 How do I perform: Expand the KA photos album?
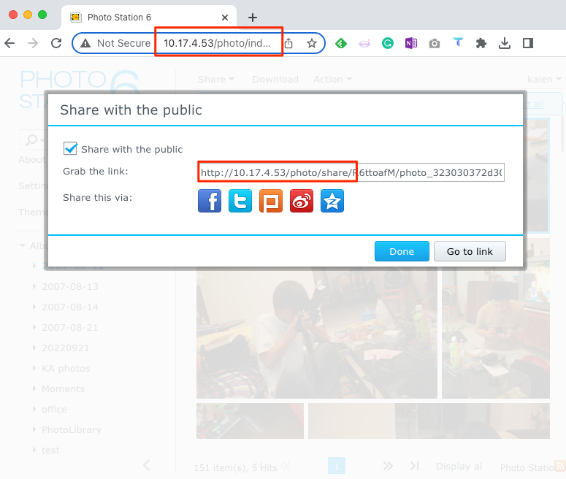34,368
